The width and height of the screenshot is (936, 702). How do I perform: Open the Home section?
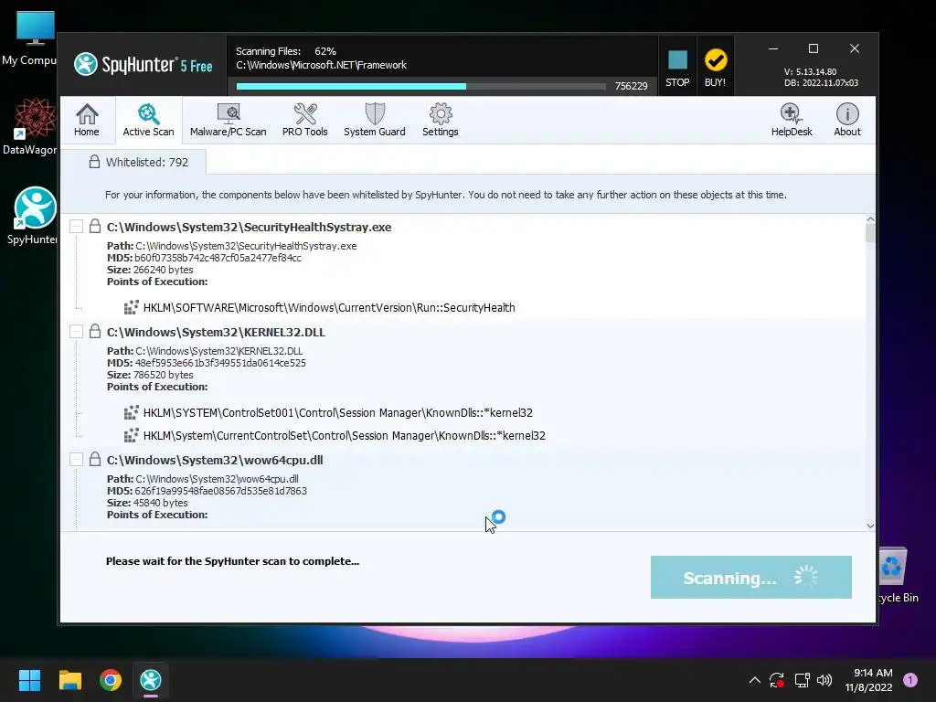tap(87, 120)
